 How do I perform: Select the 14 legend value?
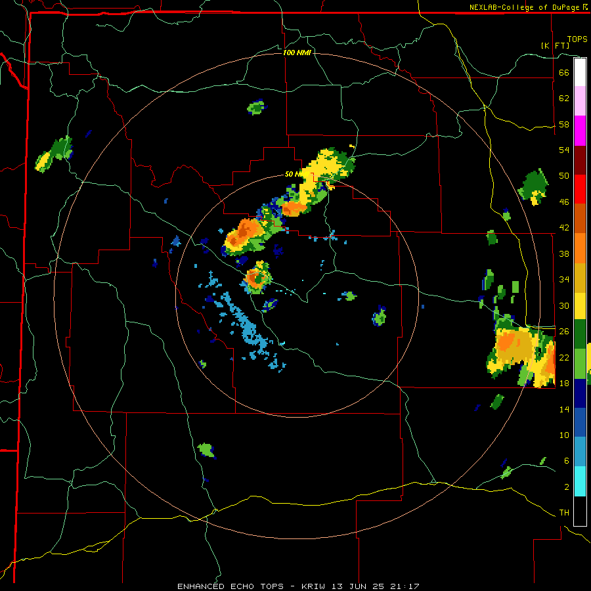564,409
